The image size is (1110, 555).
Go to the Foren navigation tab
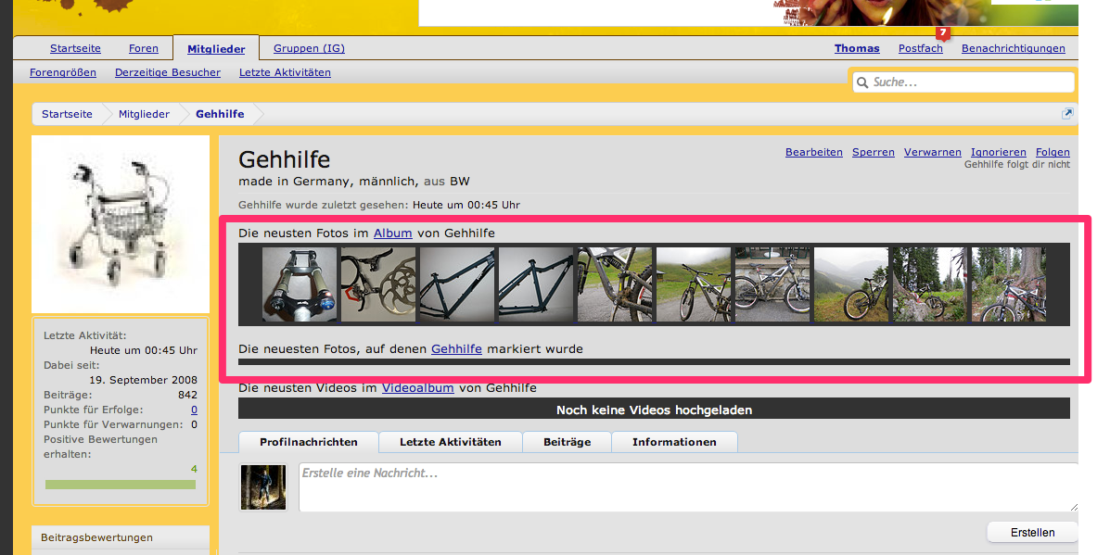pos(144,48)
